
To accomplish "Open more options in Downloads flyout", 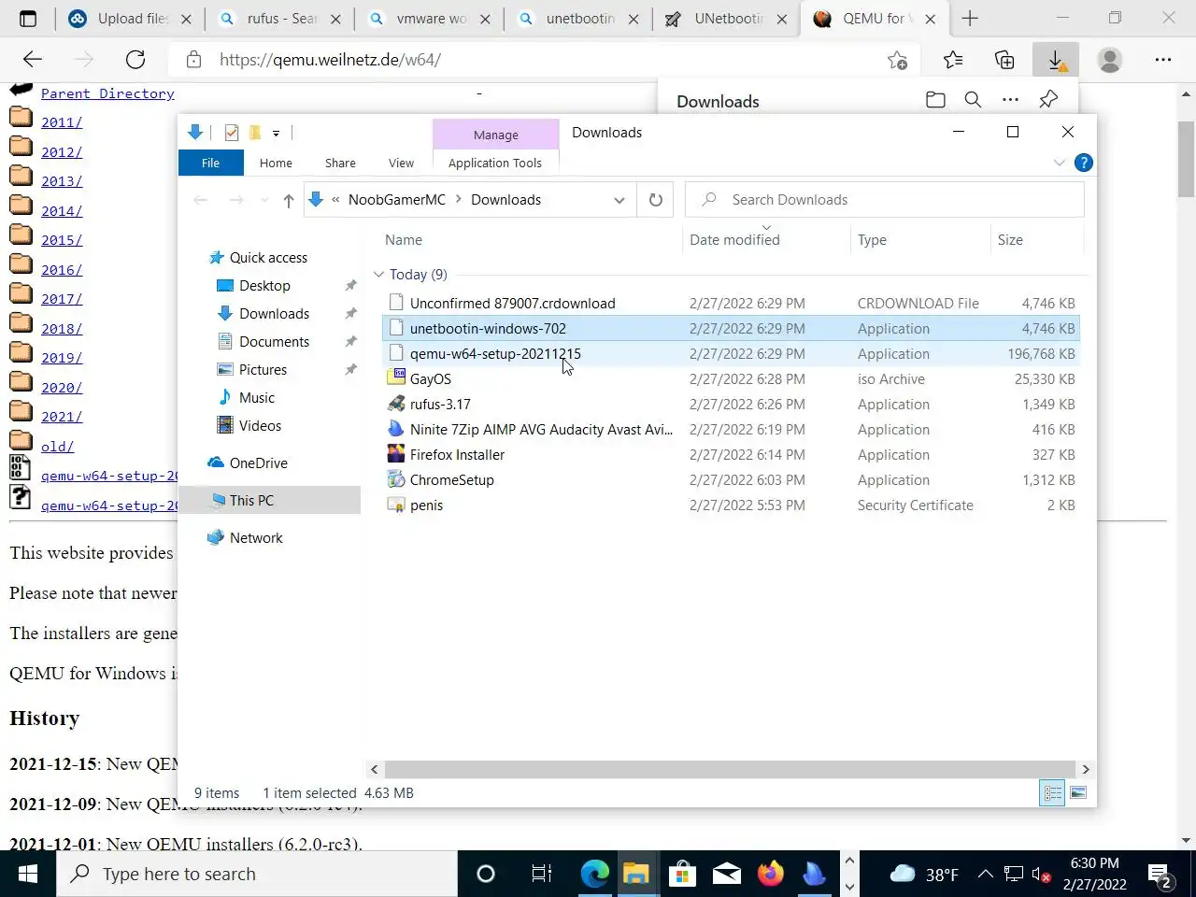I will coord(1010,99).
